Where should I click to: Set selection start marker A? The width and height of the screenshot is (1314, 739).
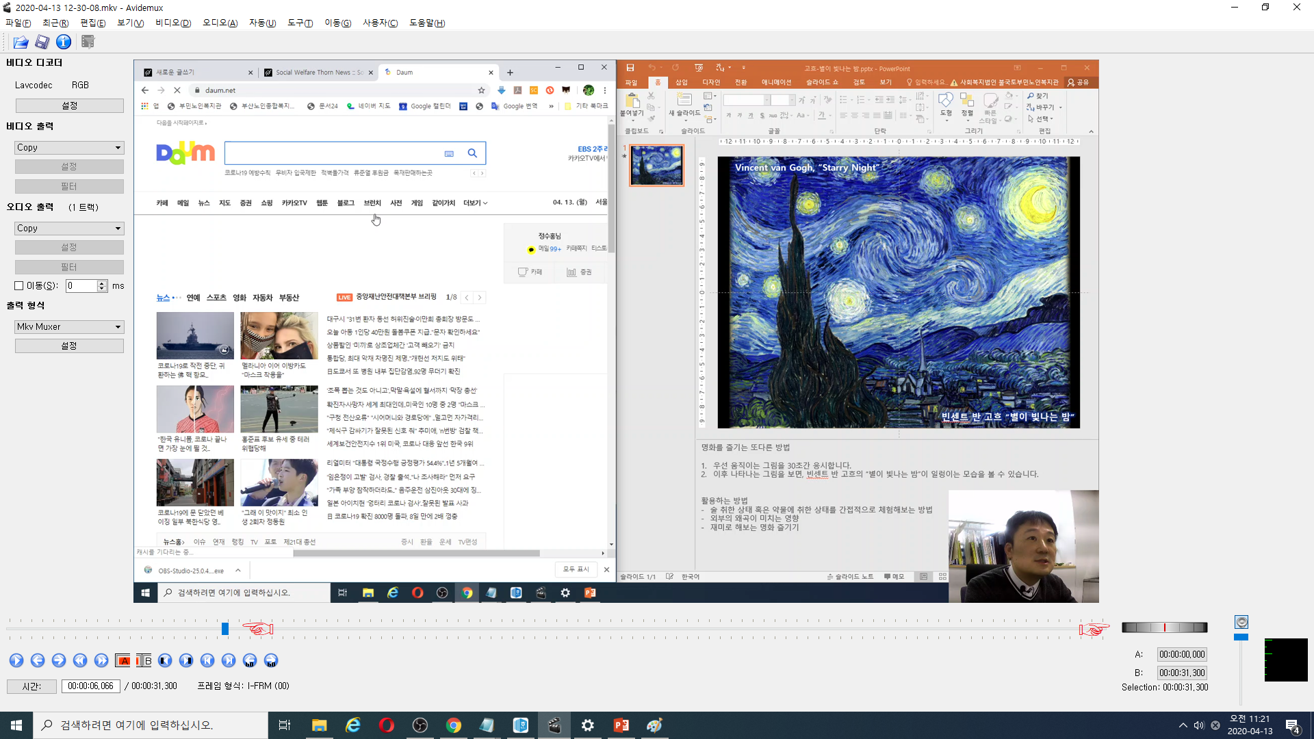pyautogui.click(x=123, y=660)
